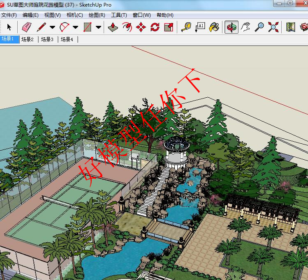The width and height of the screenshot is (308, 280).
Task: Open the 帮助(H) menu
Action: (x=165, y=15)
